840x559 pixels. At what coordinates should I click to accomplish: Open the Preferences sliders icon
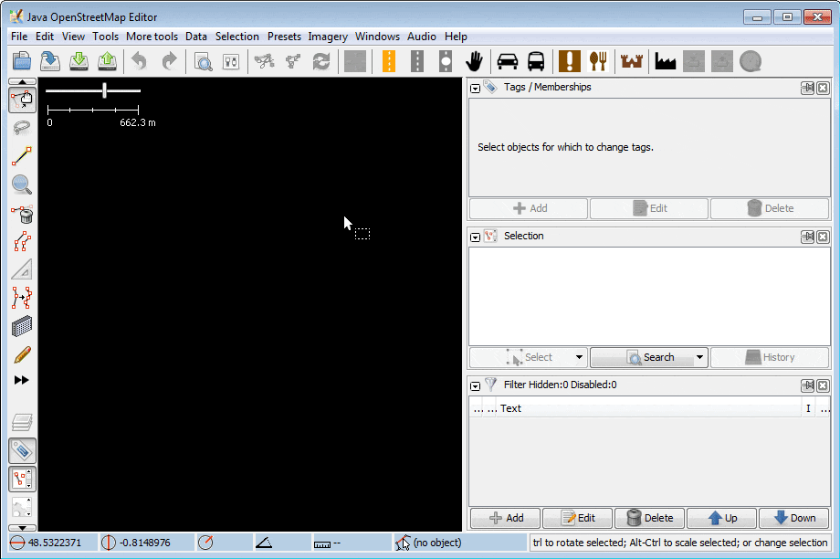coord(232,61)
